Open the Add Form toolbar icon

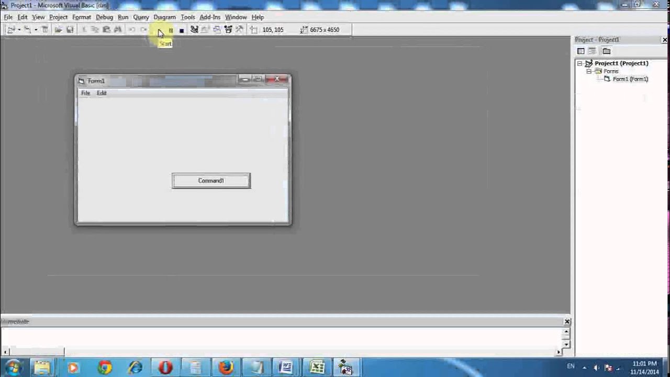tap(27, 30)
